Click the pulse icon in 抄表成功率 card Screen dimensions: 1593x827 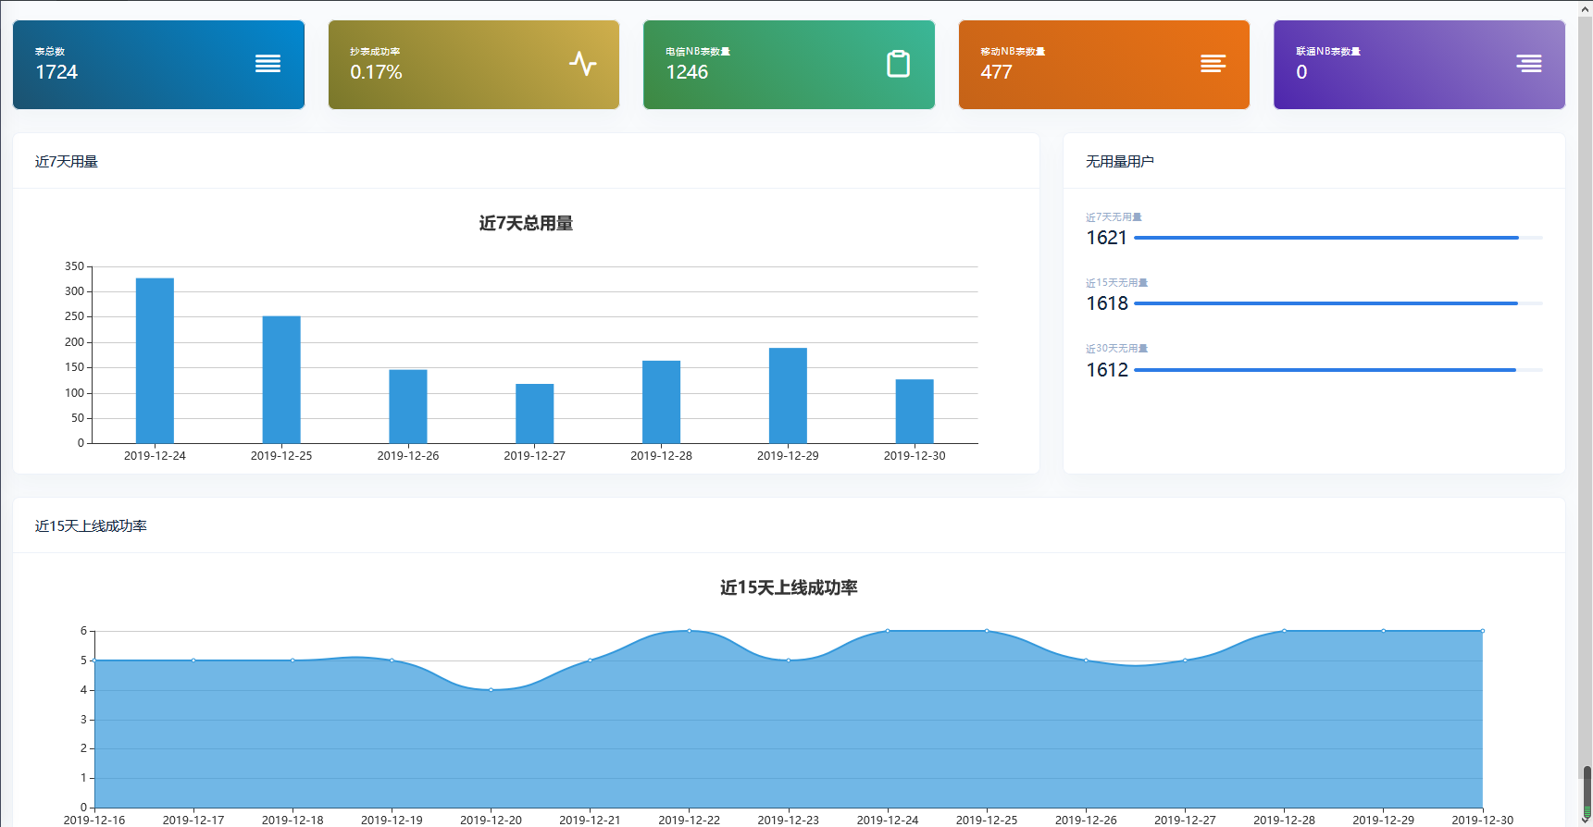pyautogui.click(x=582, y=64)
